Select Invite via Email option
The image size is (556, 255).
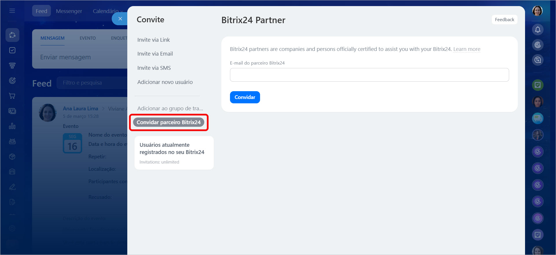point(155,54)
